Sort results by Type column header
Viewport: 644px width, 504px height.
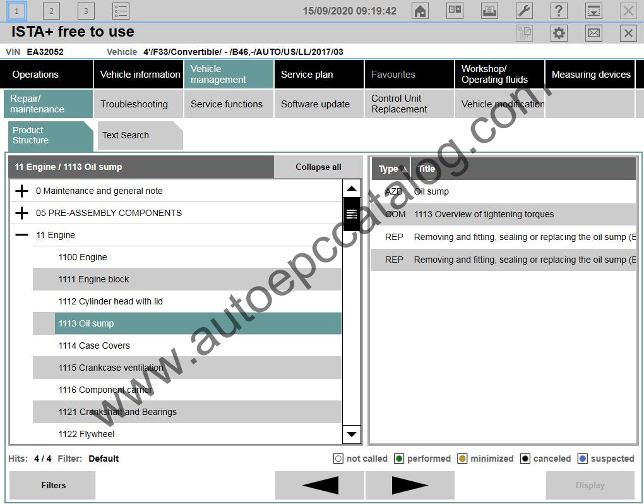[390, 169]
